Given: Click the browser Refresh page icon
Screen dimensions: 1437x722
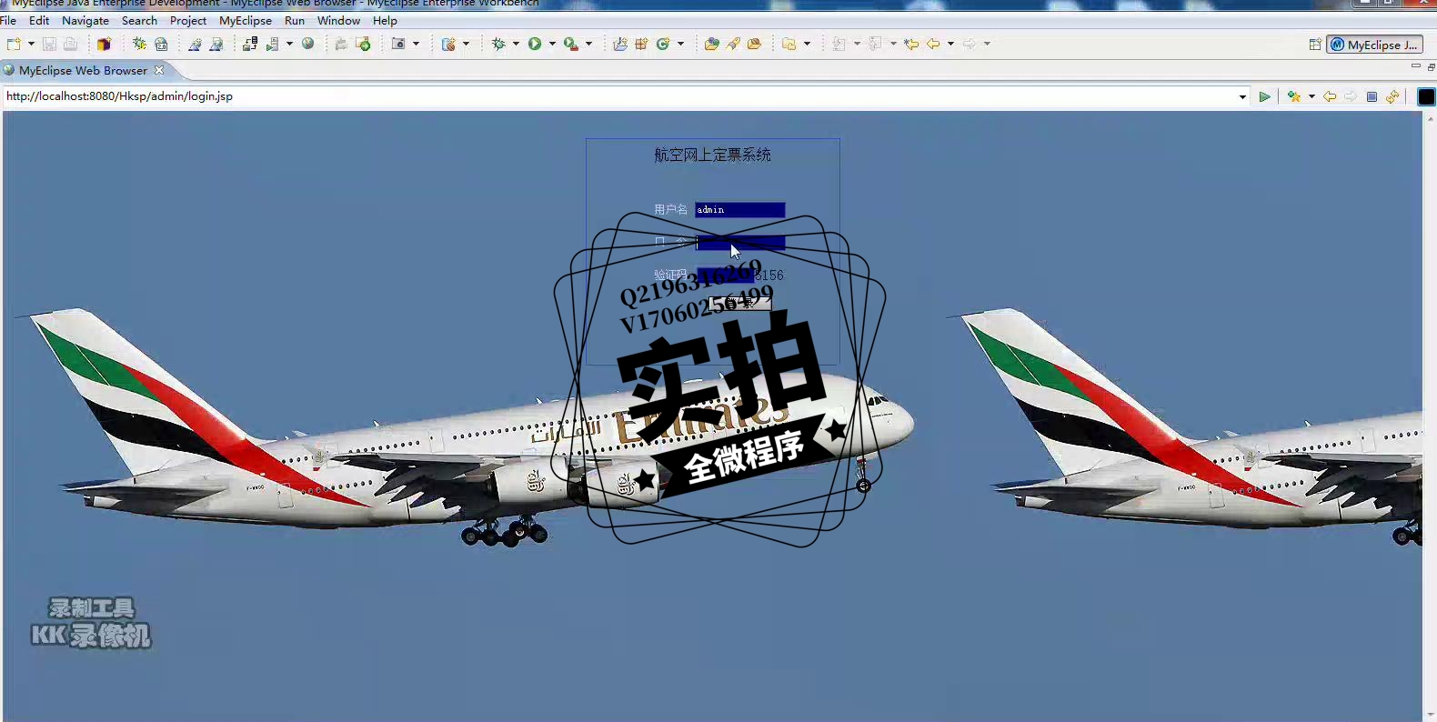Looking at the screenshot, I should point(1392,96).
